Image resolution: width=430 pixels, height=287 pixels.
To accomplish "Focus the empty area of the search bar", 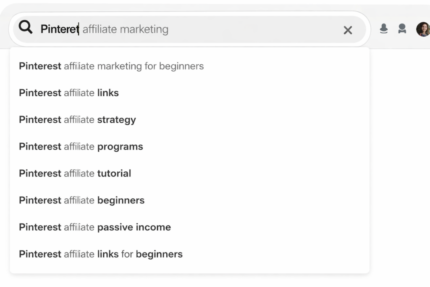I will 252,29.
